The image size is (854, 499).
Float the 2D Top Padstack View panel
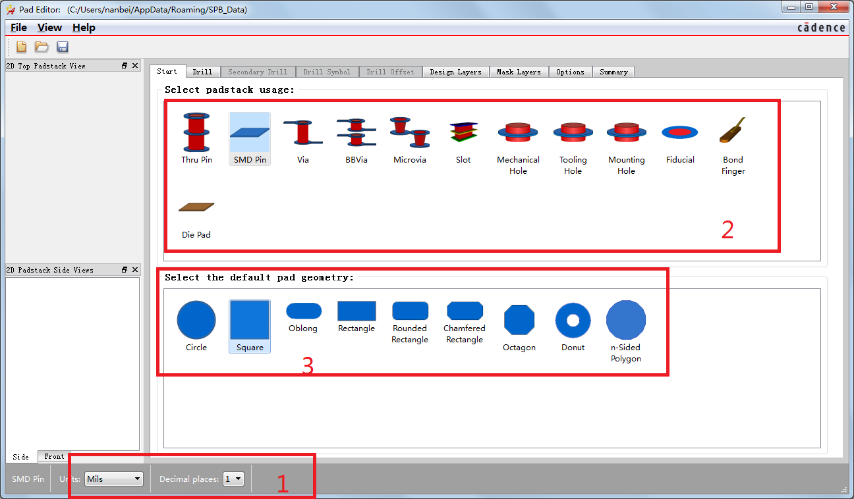click(125, 66)
